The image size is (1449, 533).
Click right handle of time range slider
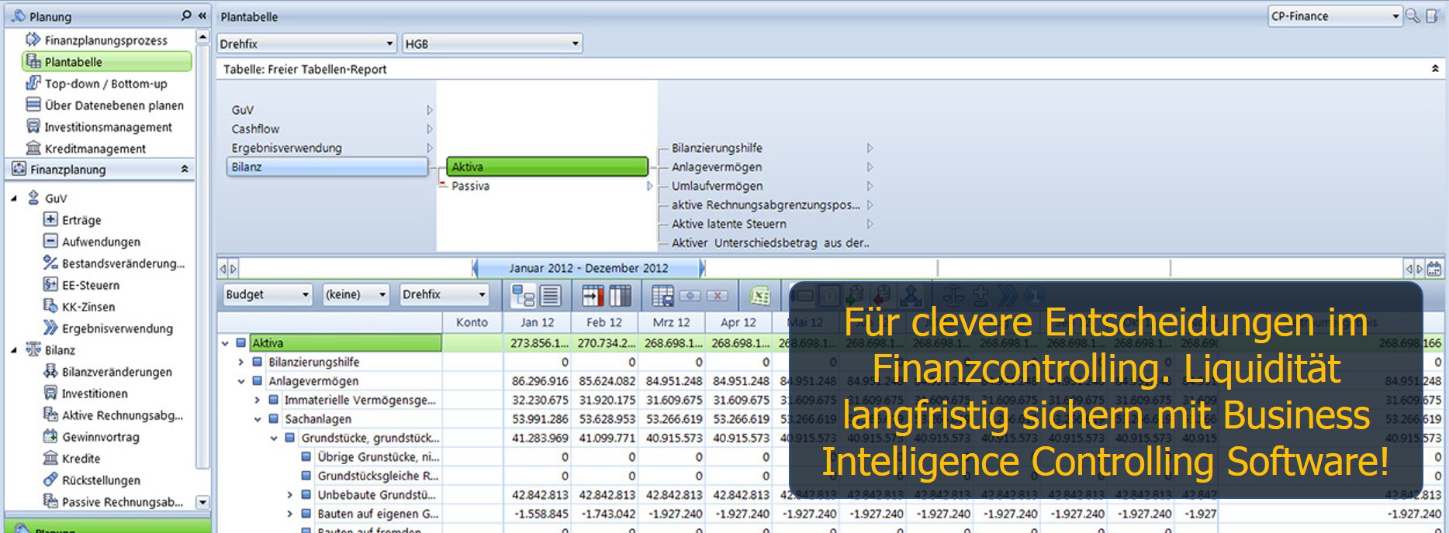coord(703,268)
